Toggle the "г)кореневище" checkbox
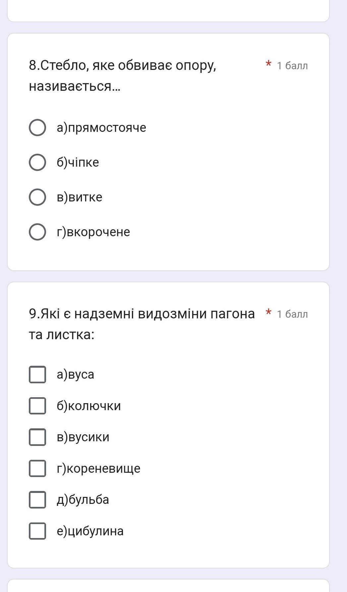 37,468
